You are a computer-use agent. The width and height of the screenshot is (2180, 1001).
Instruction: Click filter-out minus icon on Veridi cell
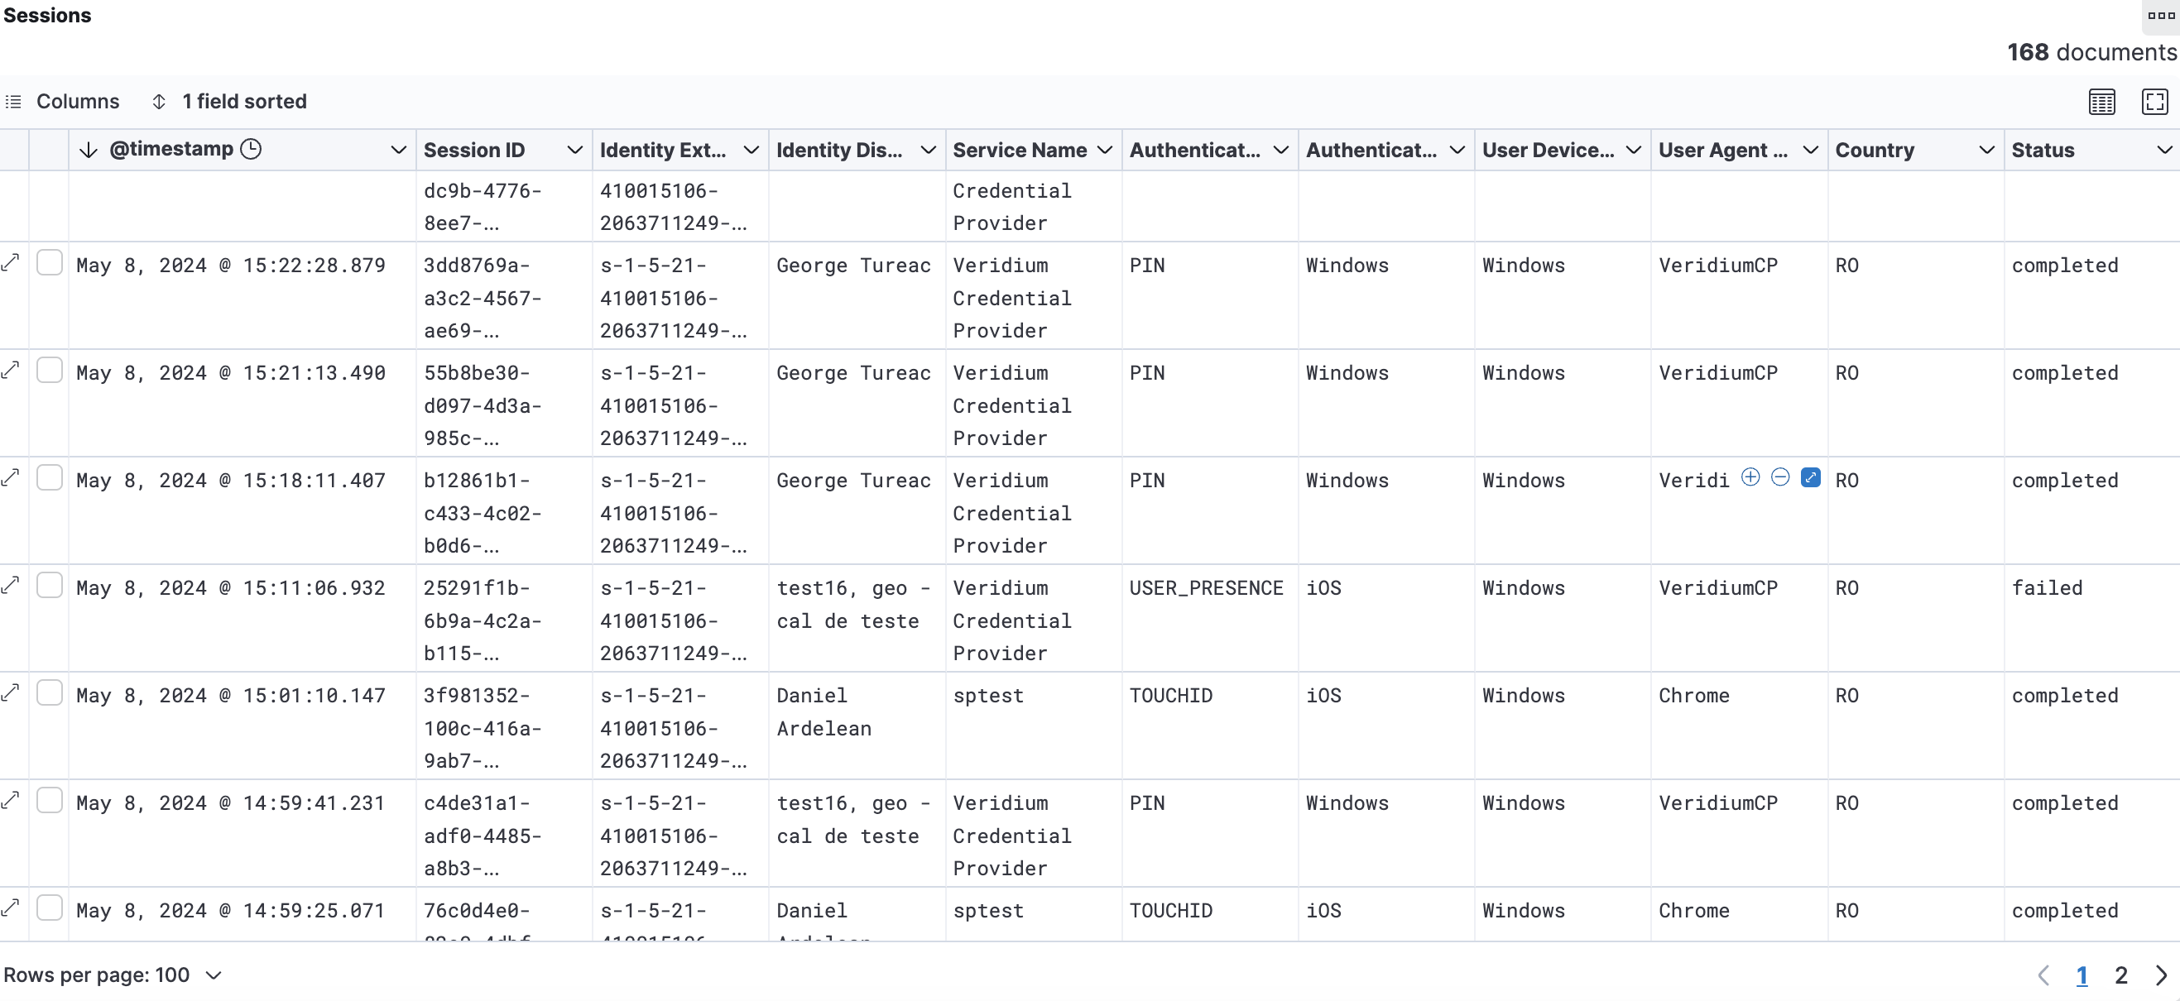1779,477
